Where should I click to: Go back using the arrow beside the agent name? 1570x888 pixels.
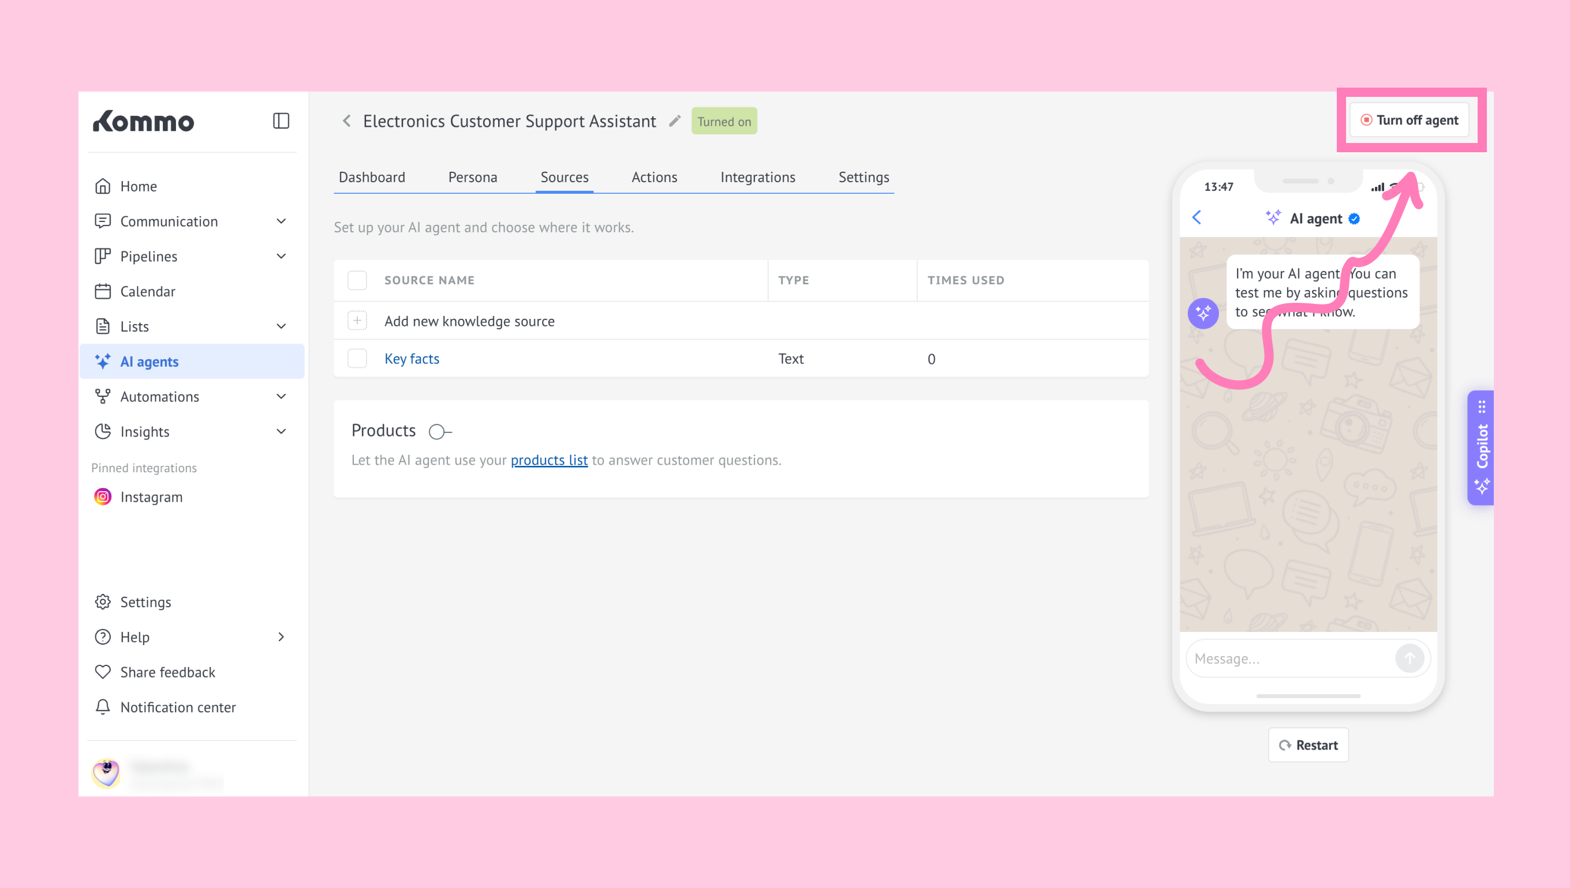347,121
